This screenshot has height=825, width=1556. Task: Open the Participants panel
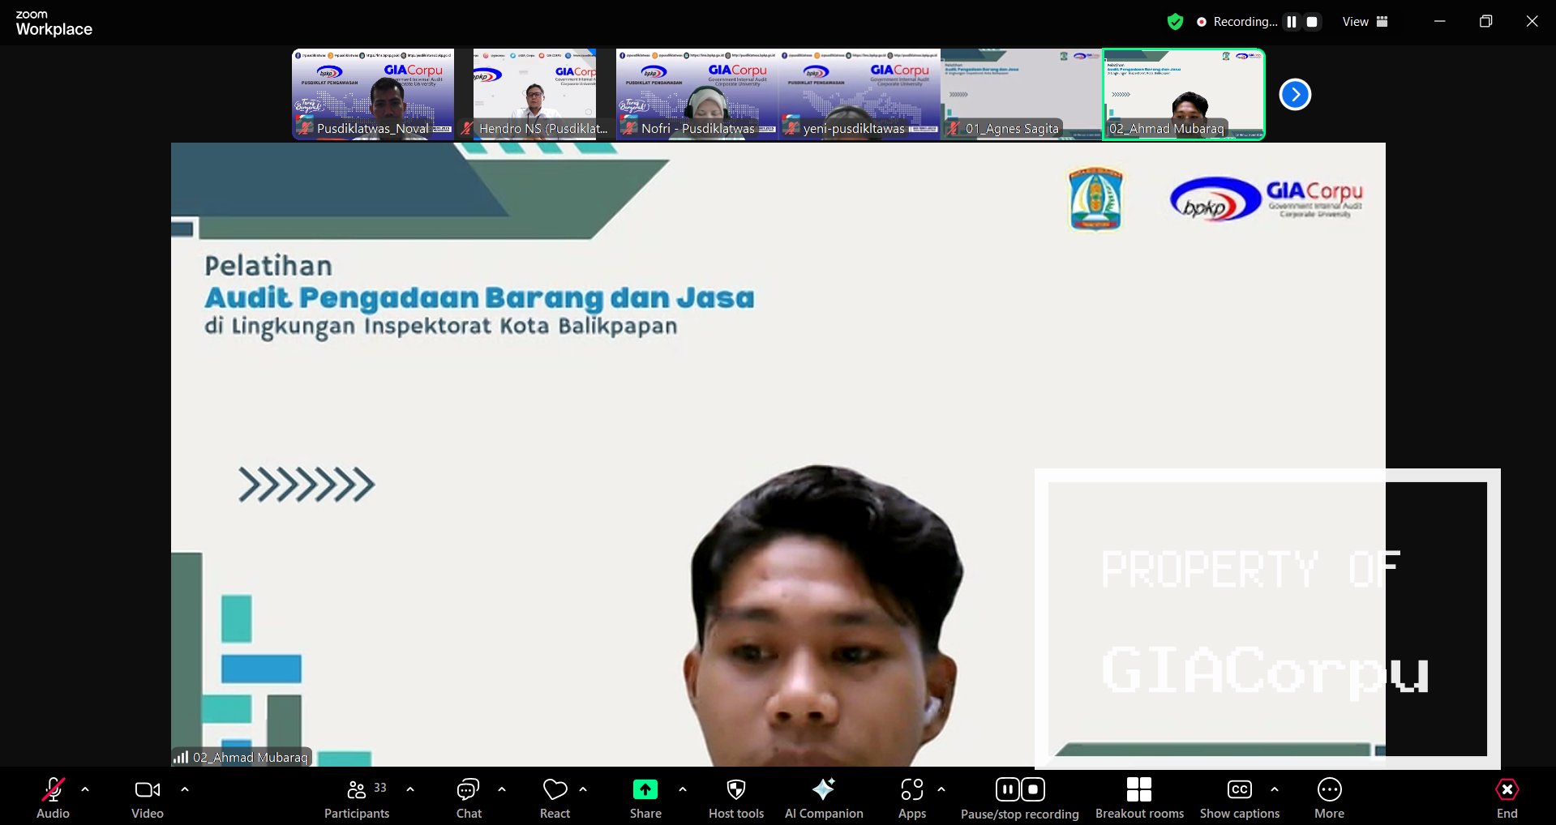point(357,799)
